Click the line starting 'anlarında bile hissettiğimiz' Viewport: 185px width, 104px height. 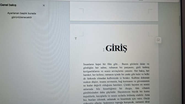coord(116,88)
